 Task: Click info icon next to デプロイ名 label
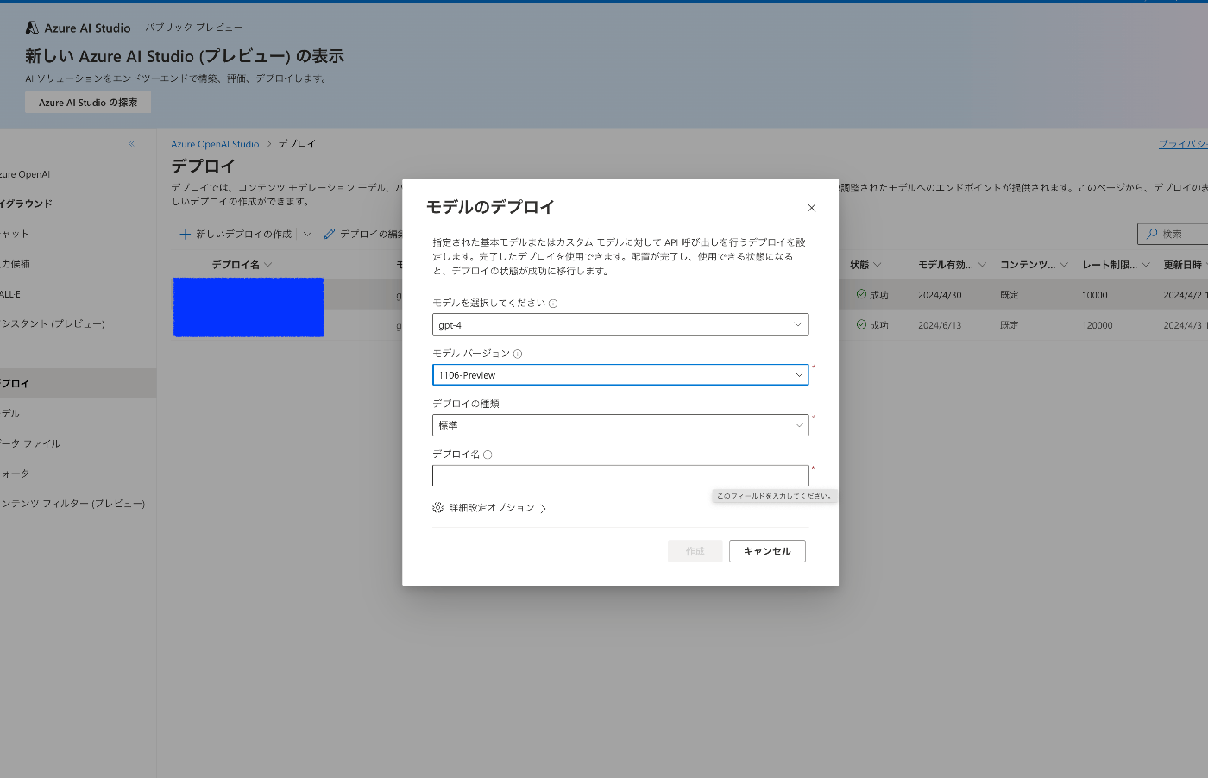tap(488, 455)
